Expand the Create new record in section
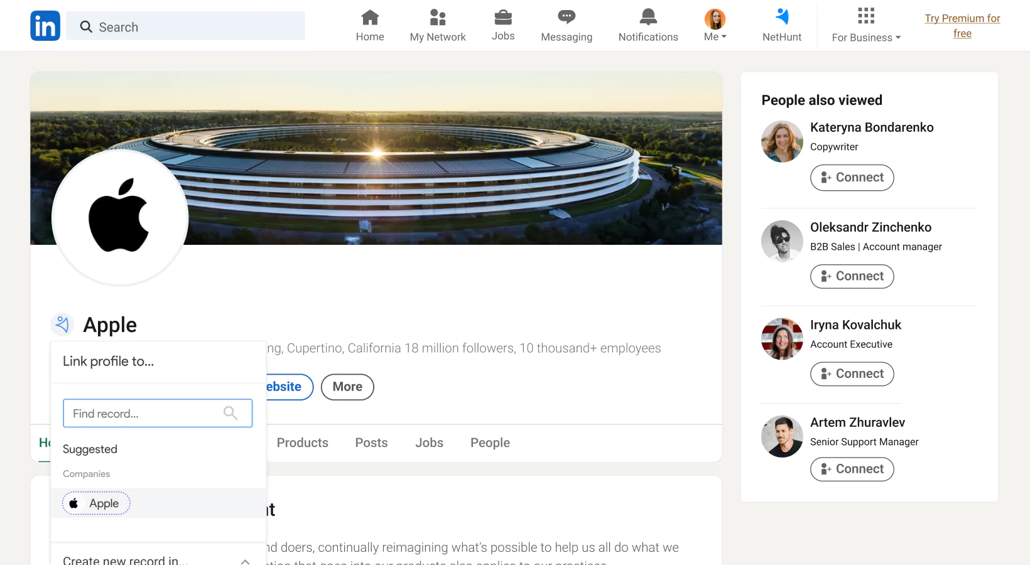Screen dimensions: 1030x565 [158, 560]
